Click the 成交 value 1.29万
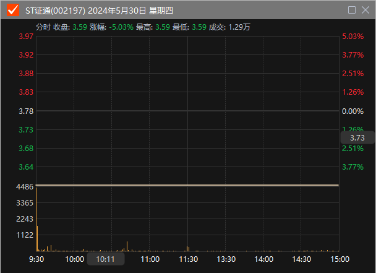The image size is (376, 273). click(239, 27)
